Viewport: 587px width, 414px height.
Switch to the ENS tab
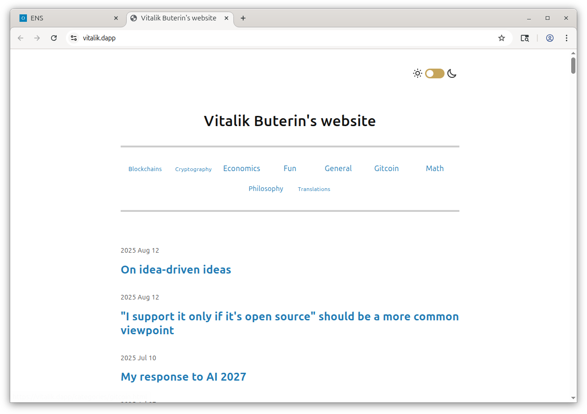point(65,18)
